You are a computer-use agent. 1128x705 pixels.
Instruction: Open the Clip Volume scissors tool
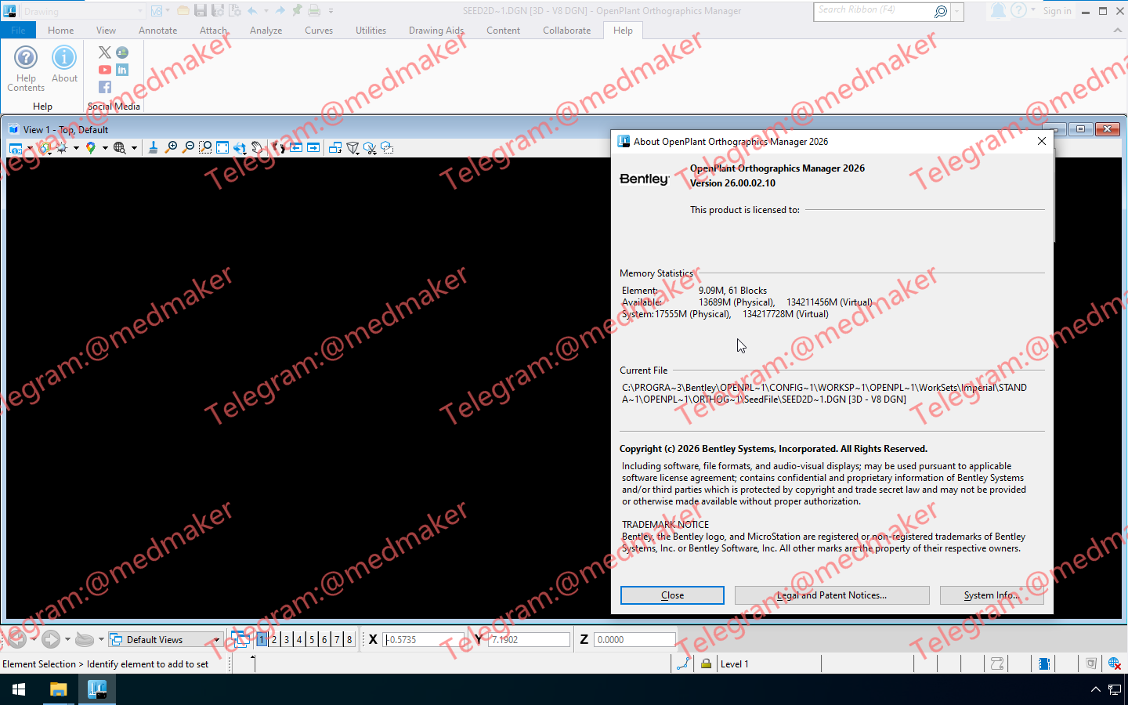370,147
